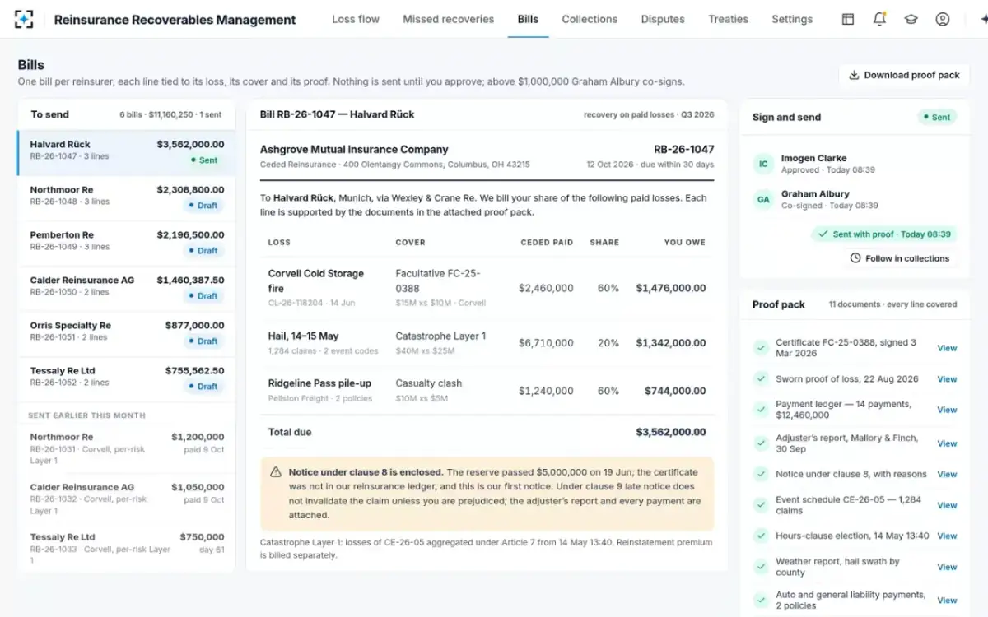988x617 pixels.
Task: Open the notifications bell
Action: pyautogui.click(x=879, y=19)
